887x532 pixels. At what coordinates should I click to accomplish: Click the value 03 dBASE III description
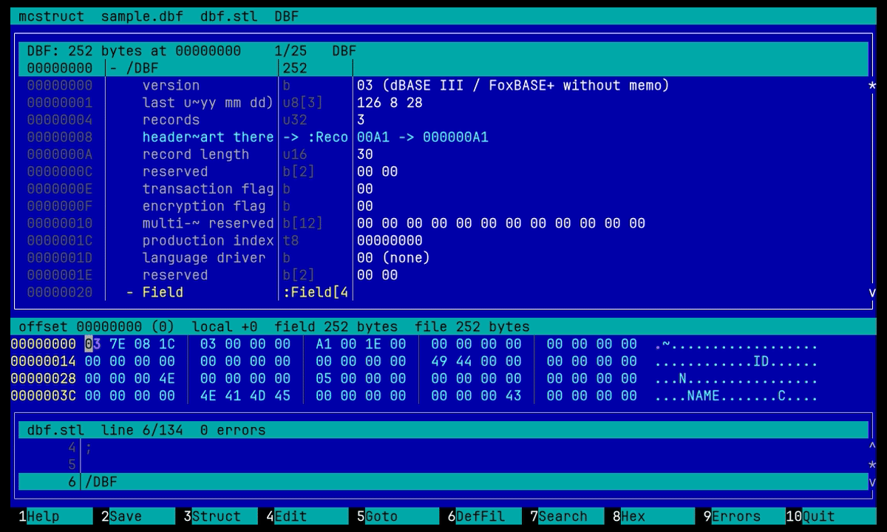click(x=513, y=85)
